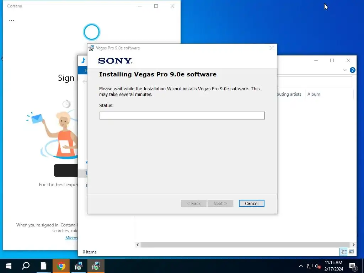Click the installer icon in Vegas Pro title bar
The height and width of the screenshot is (273, 364).
[x=91, y=48]
